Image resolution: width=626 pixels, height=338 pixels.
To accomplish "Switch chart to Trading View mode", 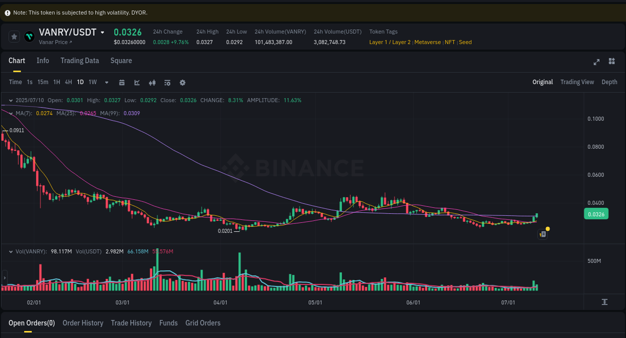I will click(x=577, y=82).
